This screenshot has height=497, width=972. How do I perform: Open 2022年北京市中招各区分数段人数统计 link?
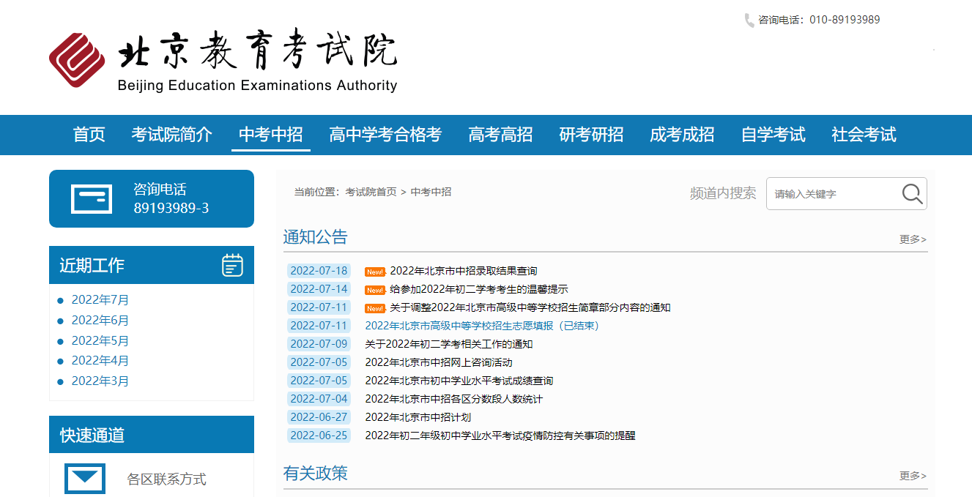[x=453, y=399]
